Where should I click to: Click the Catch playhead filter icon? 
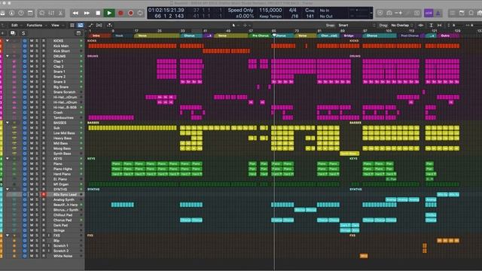109,25
